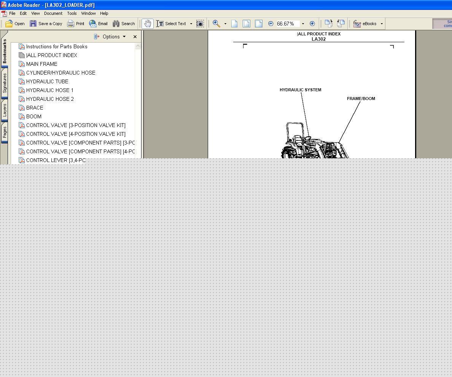Choose the Snapshot camera tool
This screenshot has width=452, height=377.
[200, 24]
